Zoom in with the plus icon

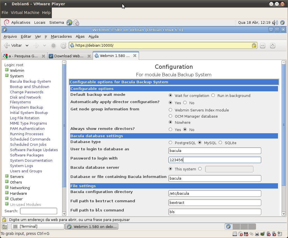[273, 46]
